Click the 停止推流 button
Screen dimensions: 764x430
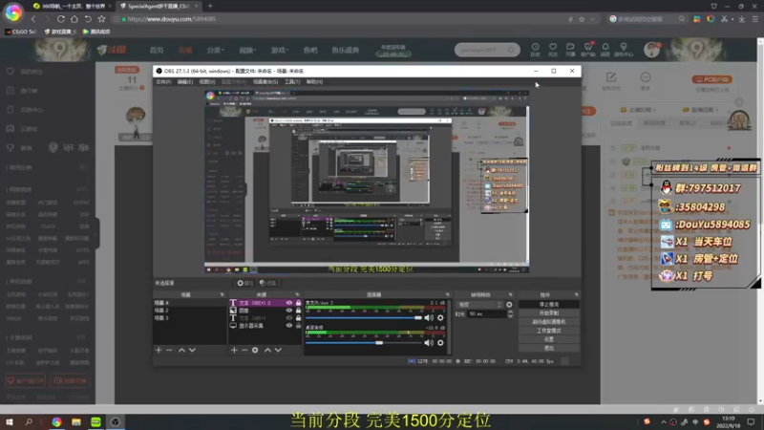[548, 304]
